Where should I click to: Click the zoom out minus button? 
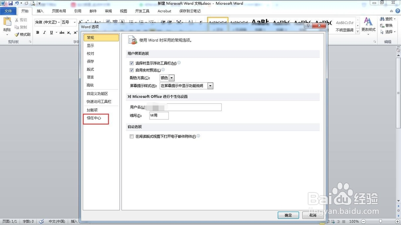tap(363, 221)
